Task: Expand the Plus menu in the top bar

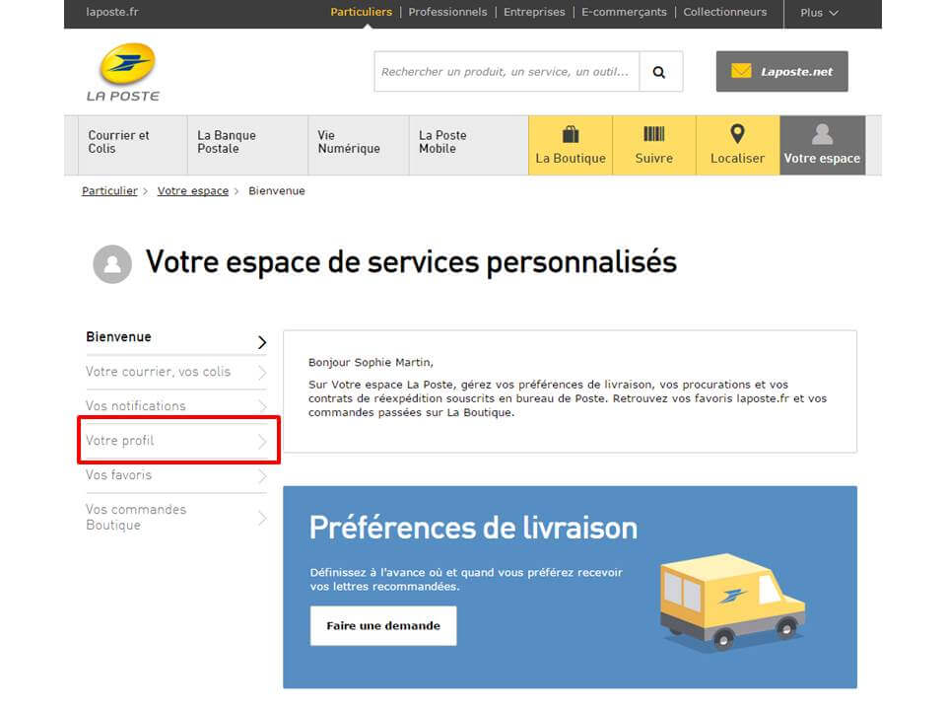Action: coord(817,13)
